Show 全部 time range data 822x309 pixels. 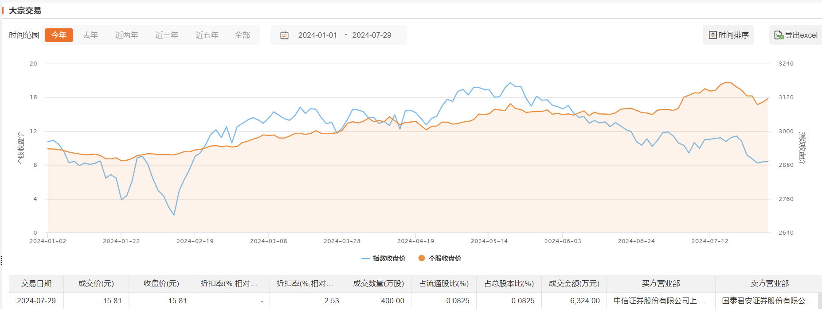243,35
